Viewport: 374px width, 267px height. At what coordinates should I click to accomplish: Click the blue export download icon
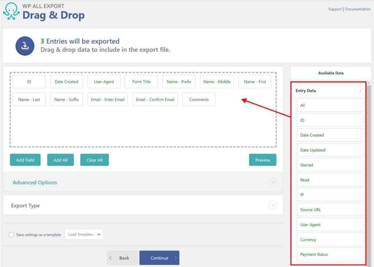coord(24,45)
